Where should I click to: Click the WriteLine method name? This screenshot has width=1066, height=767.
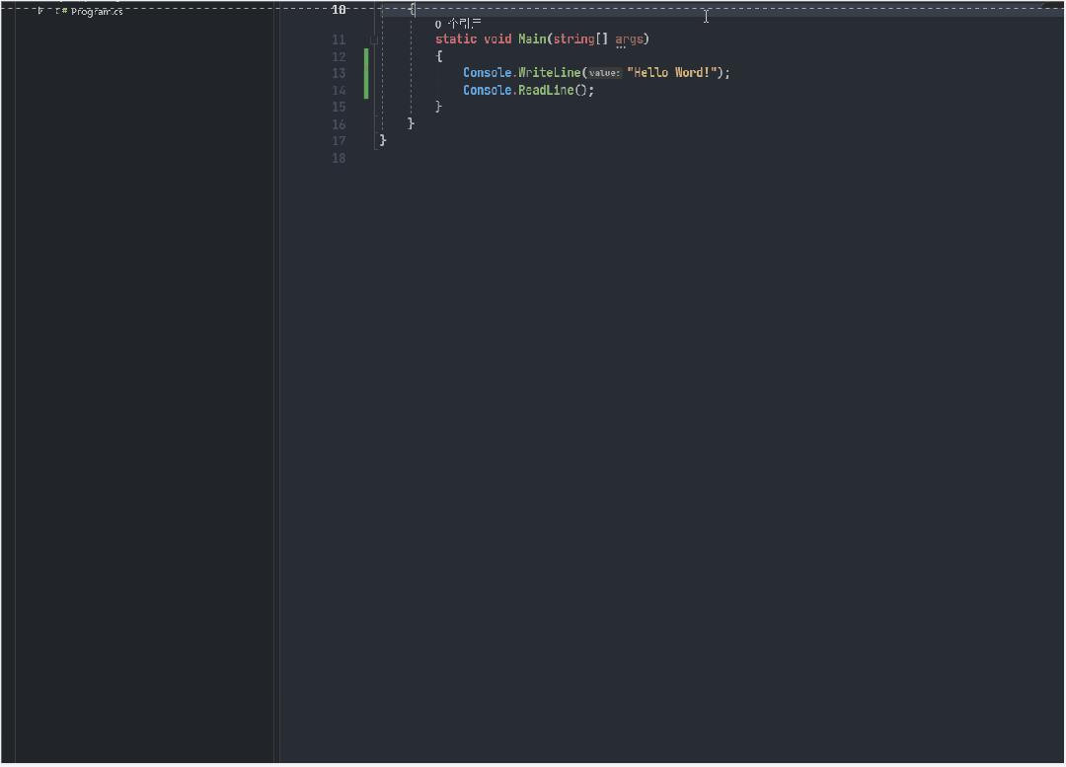coord(550,73)
